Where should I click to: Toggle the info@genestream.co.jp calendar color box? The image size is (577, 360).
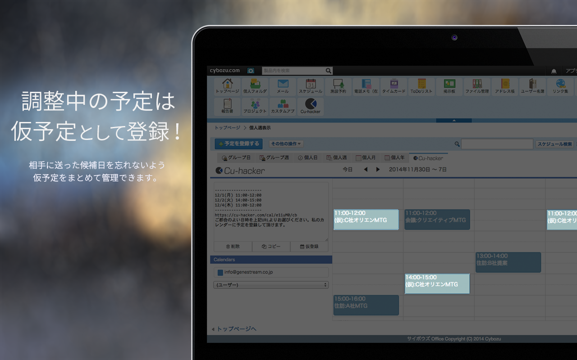[220, 272]
